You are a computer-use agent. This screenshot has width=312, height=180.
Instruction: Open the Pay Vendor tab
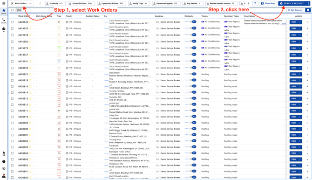point(193,3)
